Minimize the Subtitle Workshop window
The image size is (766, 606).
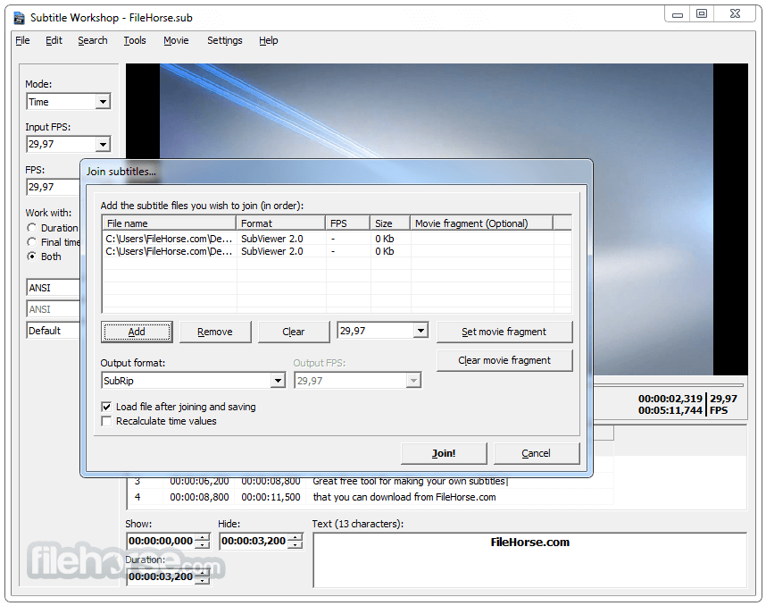[677, 14]
